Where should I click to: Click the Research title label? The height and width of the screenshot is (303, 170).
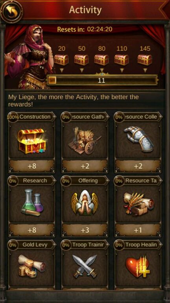pyautogui.click(x=35, y=181)
